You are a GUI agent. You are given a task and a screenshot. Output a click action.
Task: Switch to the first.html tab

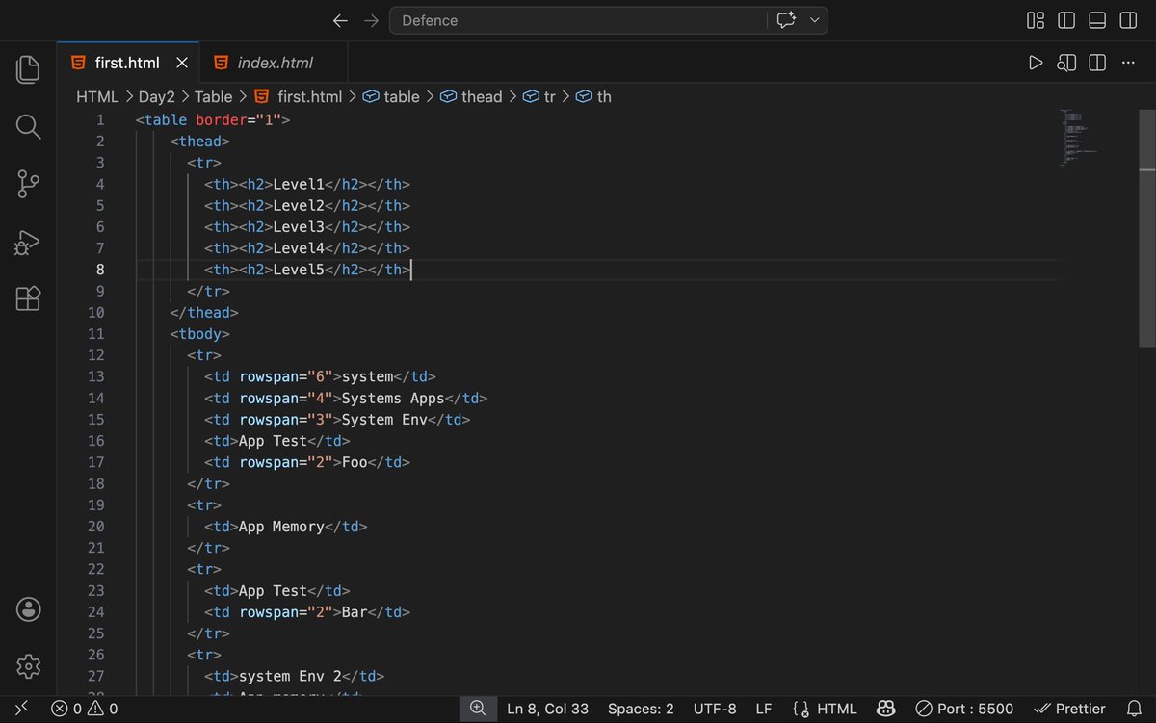click(127, 63)
